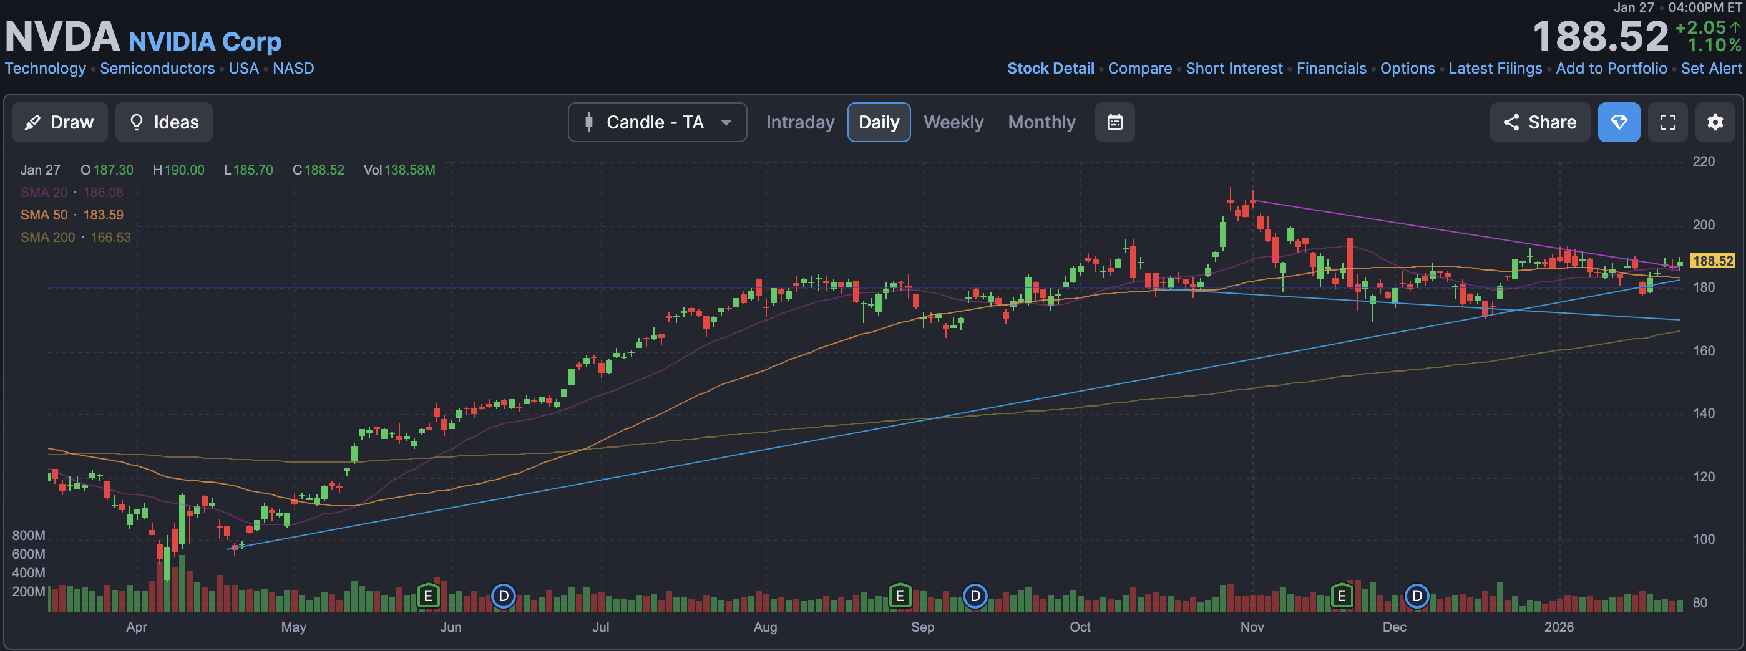Click the dividend D marker in December
Screen dimensions: 1746x651
(1417, 596)
